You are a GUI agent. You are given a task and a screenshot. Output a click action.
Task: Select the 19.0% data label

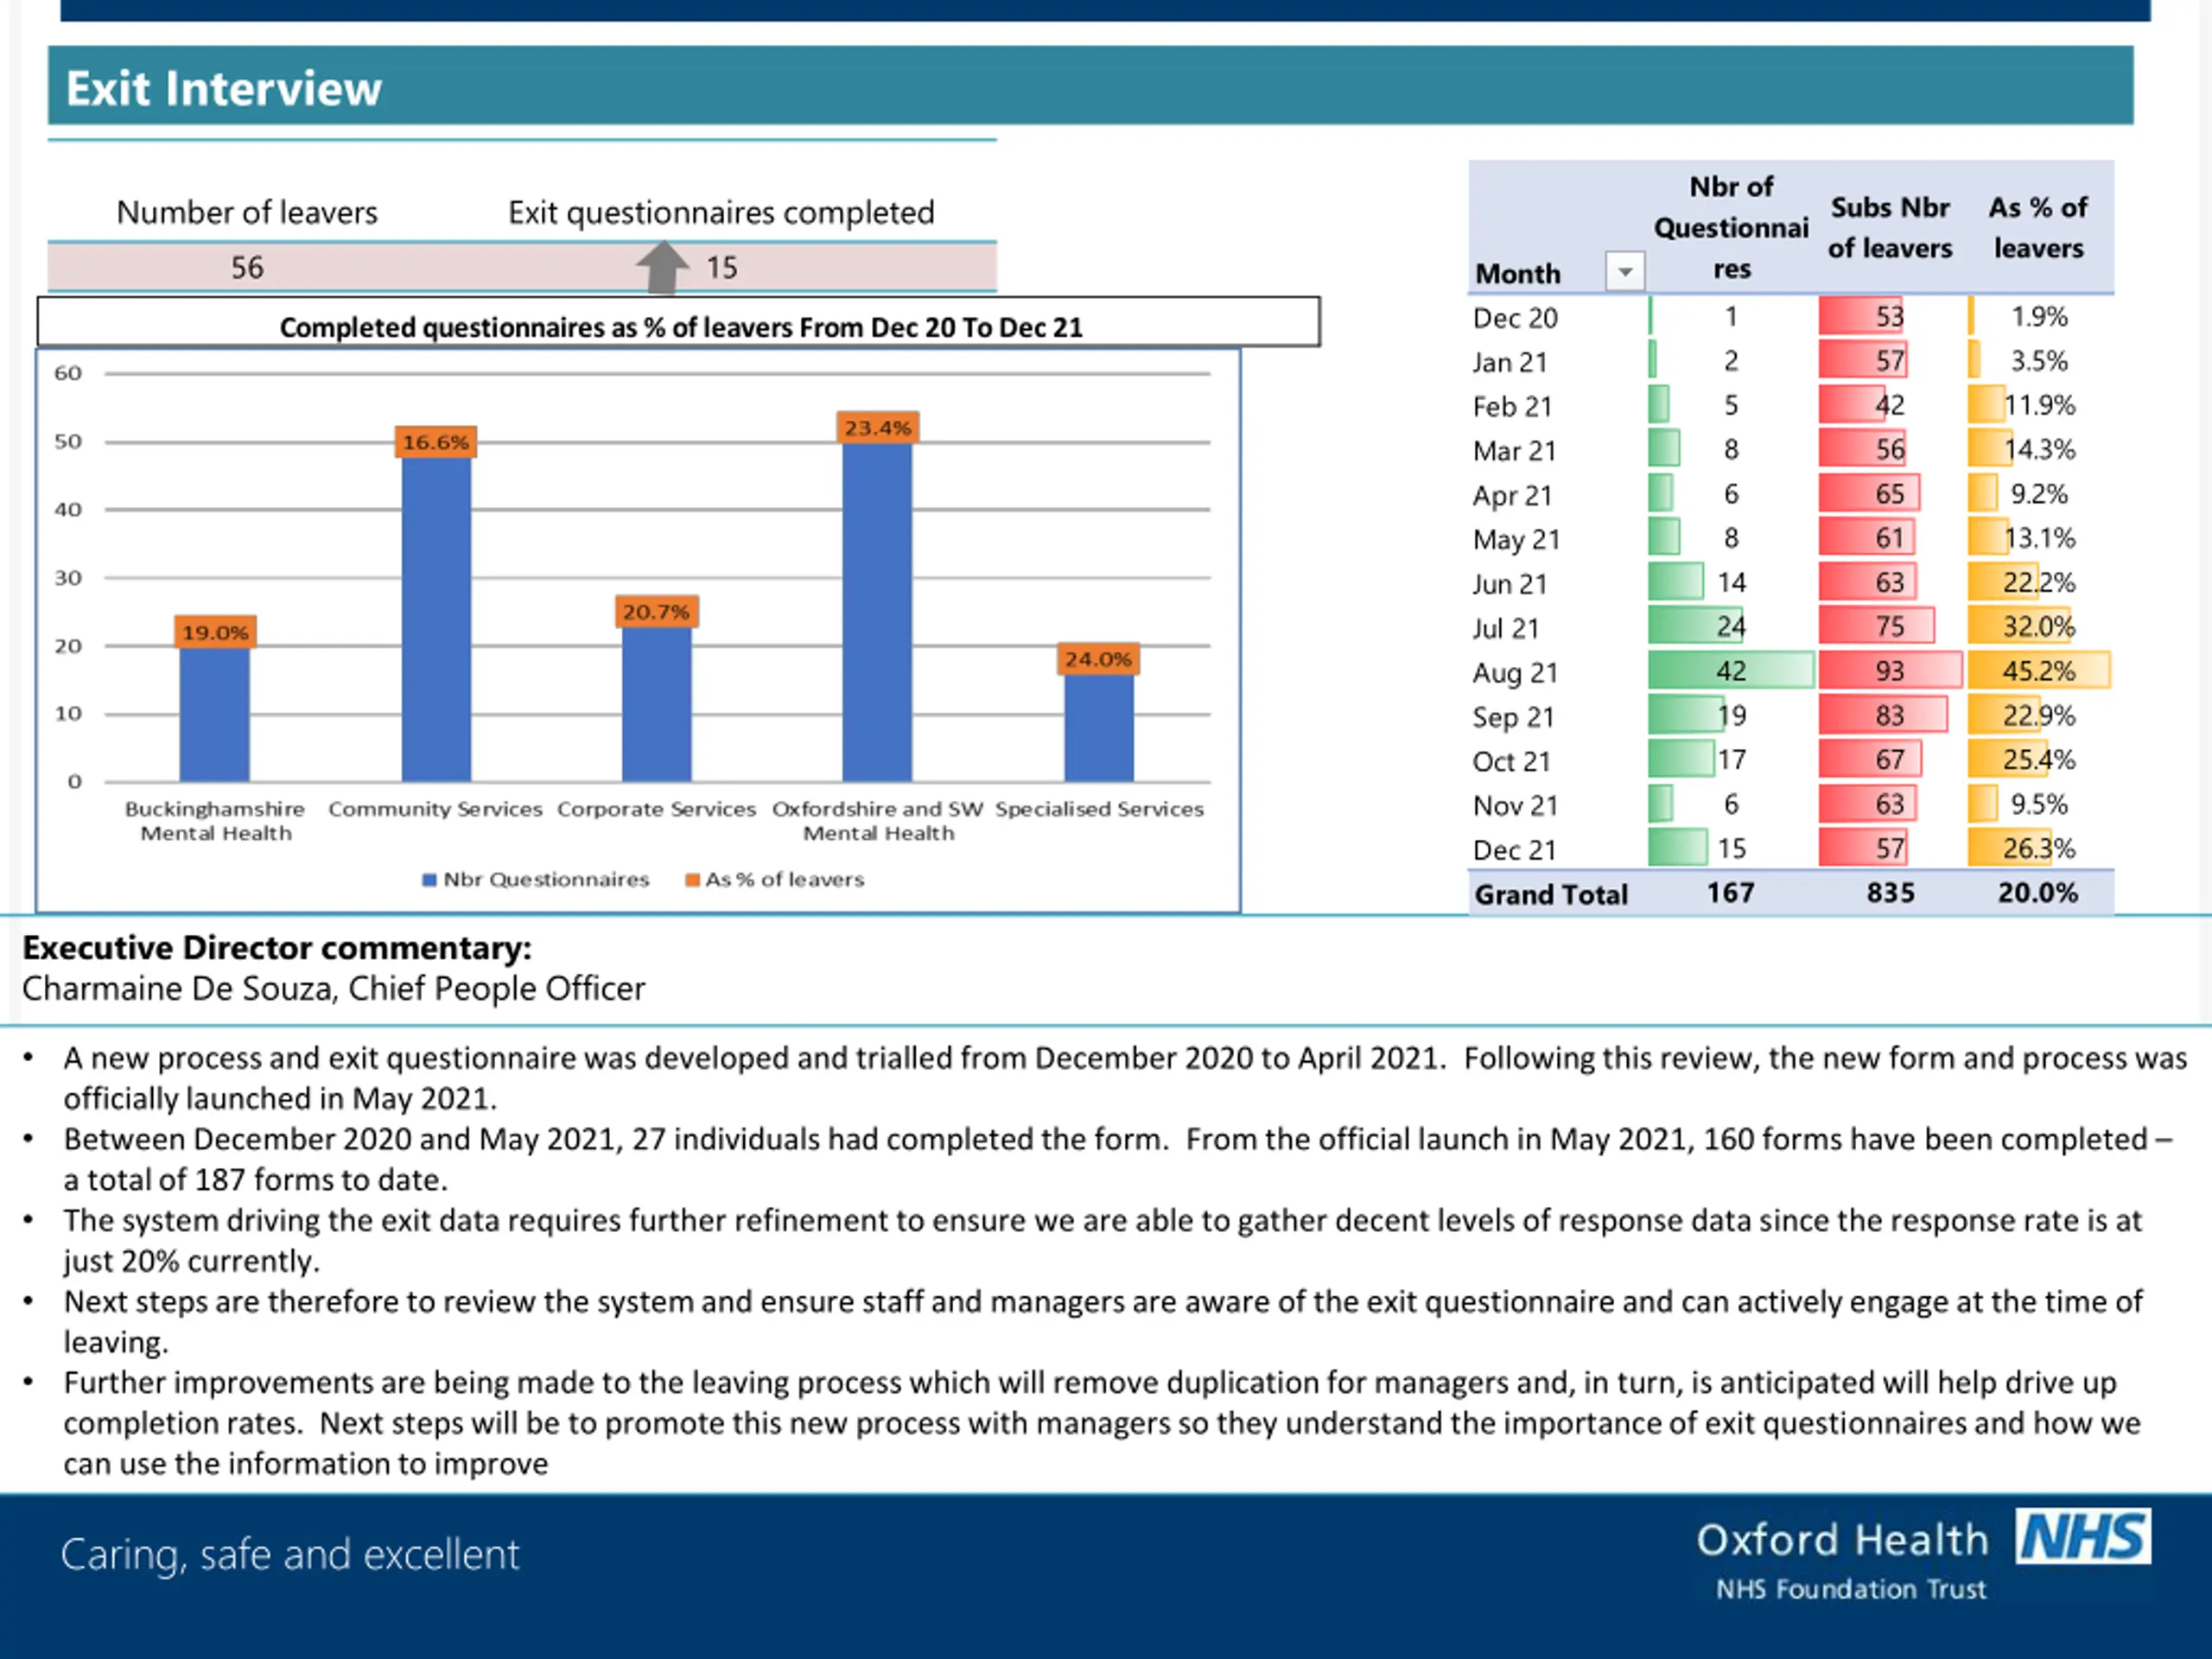click(215, 632)
